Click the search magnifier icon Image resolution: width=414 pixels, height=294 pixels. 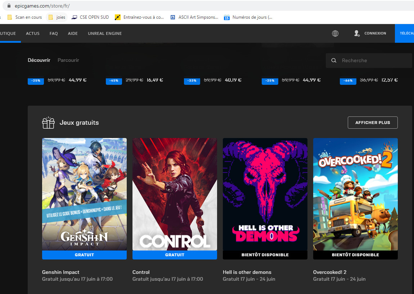click(x=334, y=60)
